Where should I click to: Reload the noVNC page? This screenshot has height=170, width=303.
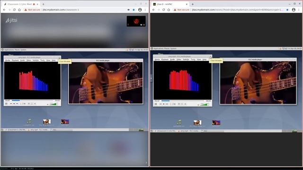click(x=163, y=9)
